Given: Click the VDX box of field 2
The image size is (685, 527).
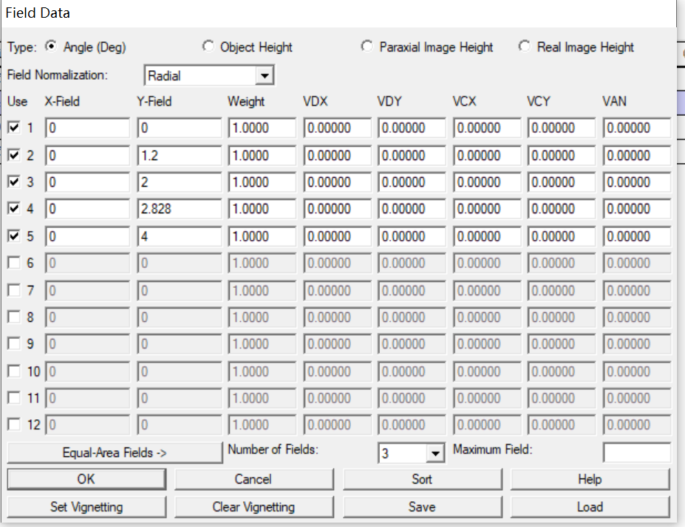Looking at the screenshot, I should 337,155.
